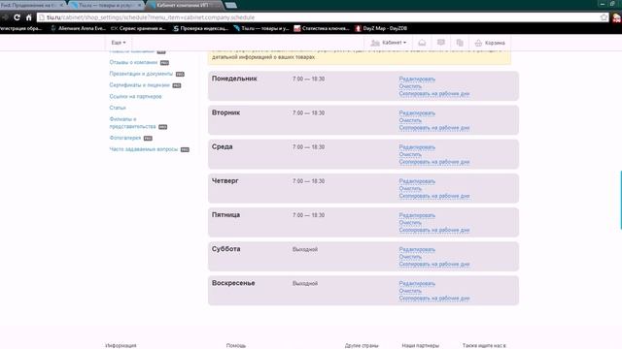
Task: Copy Среда schedule to working days
Action: coord(434,162)
